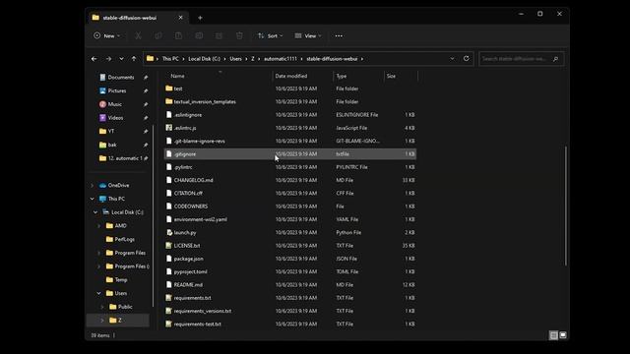Add a new tab with plus button

pyautogui.click(x=200, y=18)
